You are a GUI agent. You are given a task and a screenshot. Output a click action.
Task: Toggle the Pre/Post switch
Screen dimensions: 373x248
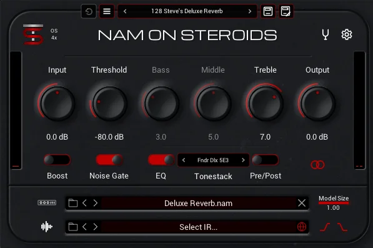click(x=266, y=160)
